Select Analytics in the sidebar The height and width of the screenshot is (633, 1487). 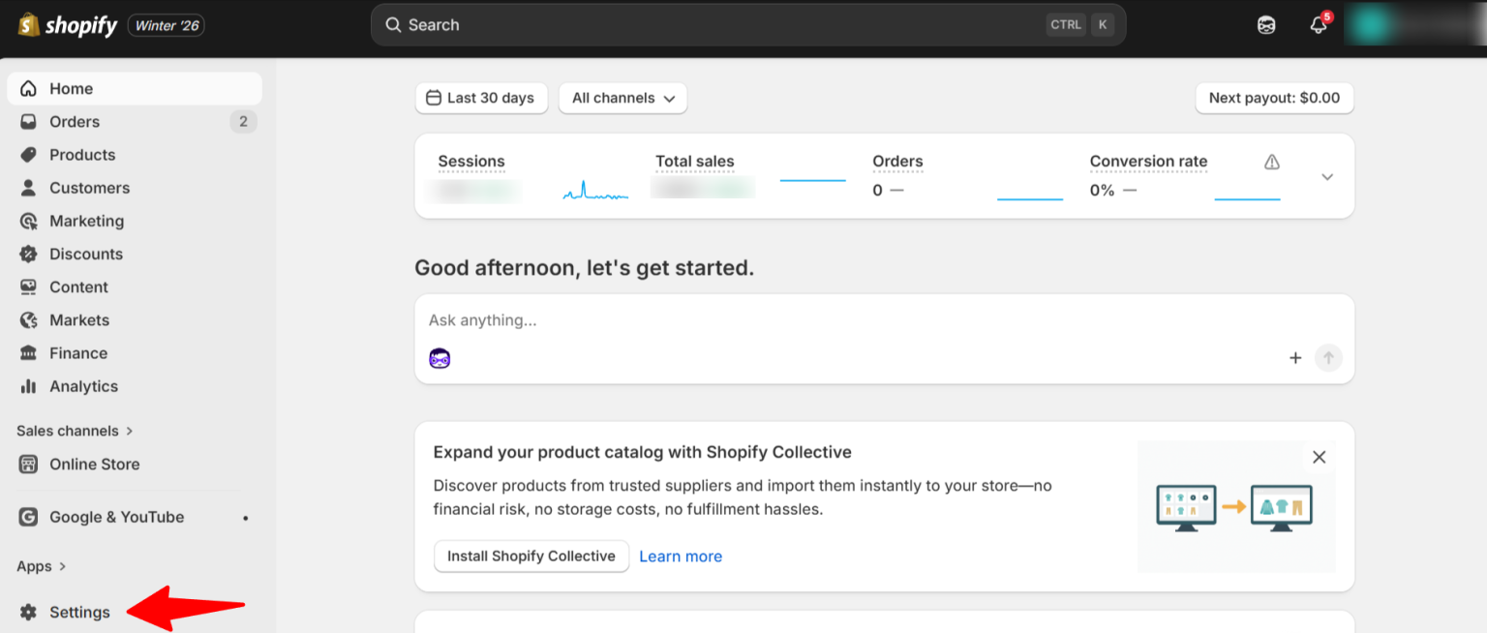[135, 386]
